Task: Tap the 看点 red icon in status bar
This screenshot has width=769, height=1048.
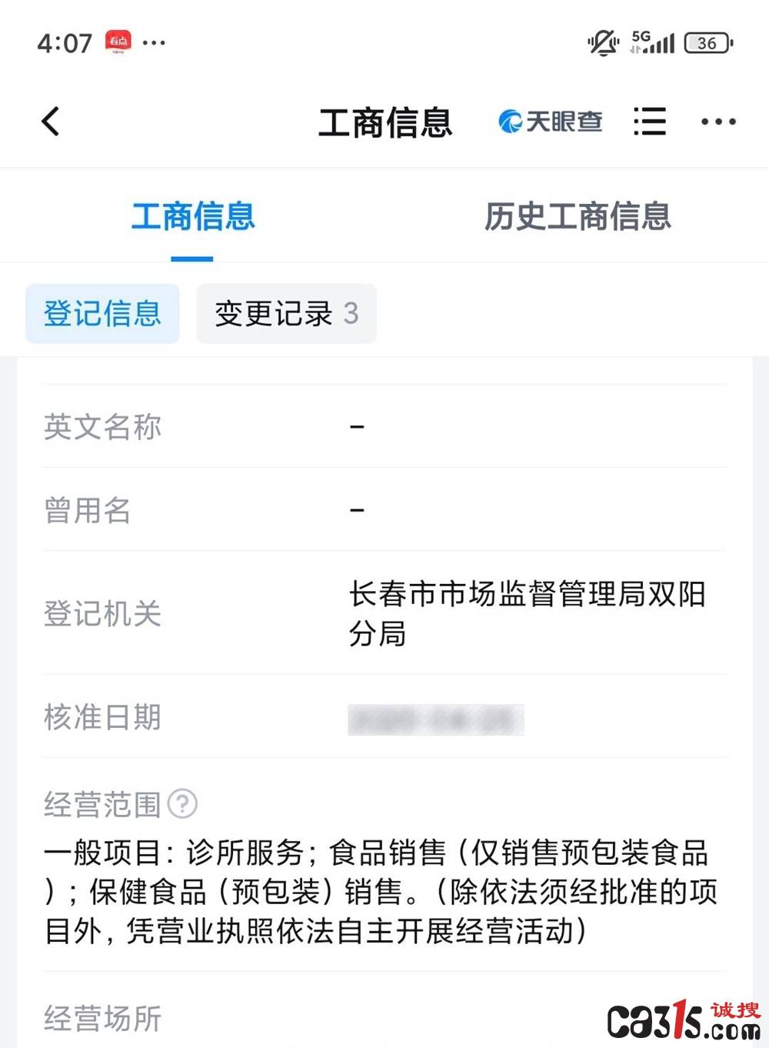Action: tap(117, 42)
